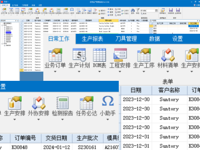Open the enlarged 生产计划 calendar icon

click(79, 55)
